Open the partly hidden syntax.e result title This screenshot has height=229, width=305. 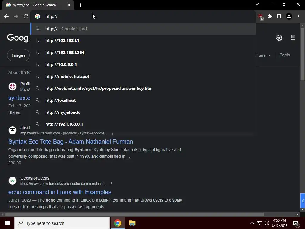tap(19, 98)
